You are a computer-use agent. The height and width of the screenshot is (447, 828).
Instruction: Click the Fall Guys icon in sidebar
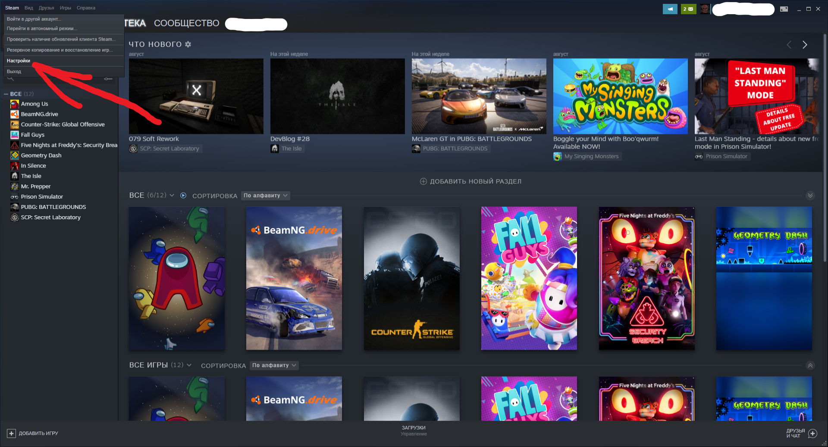click(15, 135)
